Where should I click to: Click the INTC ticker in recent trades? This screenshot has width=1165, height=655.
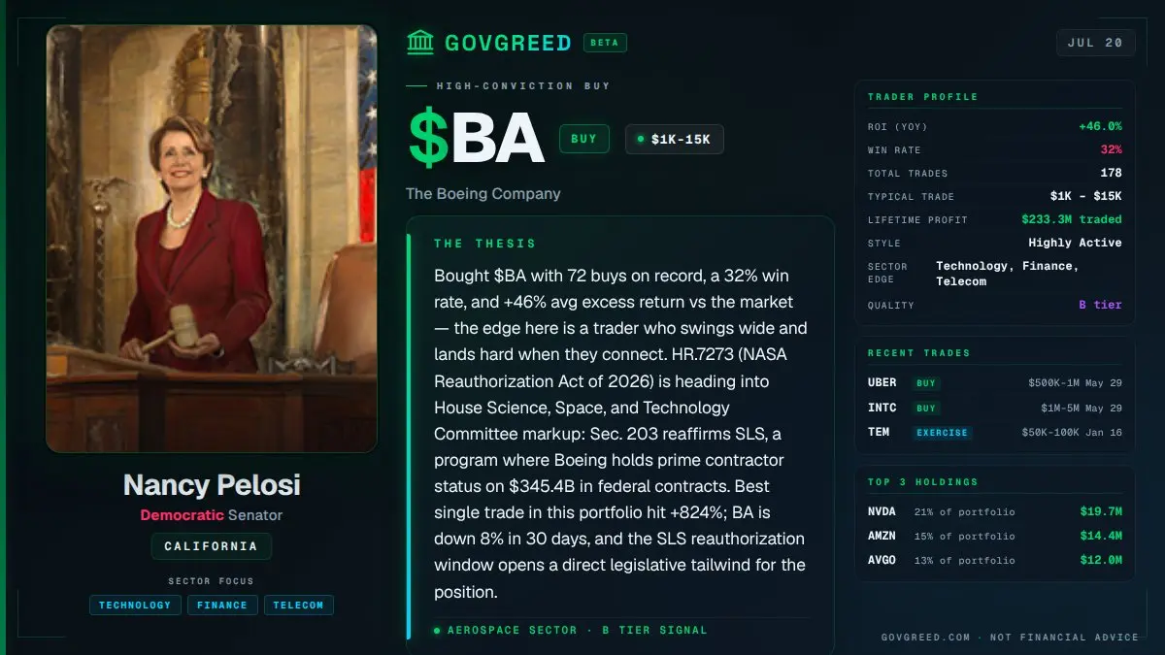(x=882, y=408)
